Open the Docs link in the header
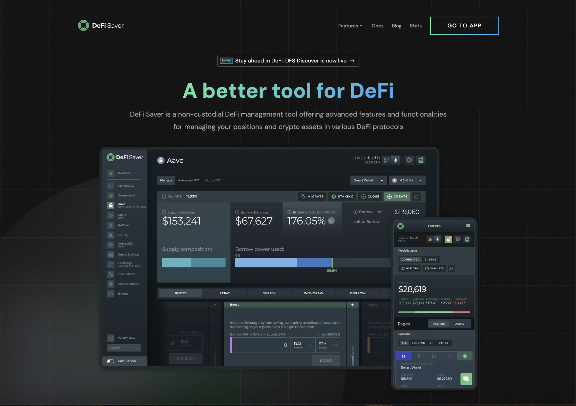576x406 pixels. pyautogui.click(x=377, y=26)
